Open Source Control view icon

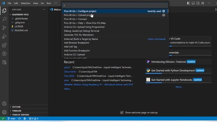(4, 28)
